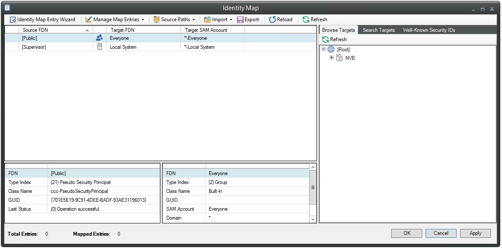Viewport: 502px width, 248px height.
Task: Click the Target FDN column header
Action: tap(144, 30)
